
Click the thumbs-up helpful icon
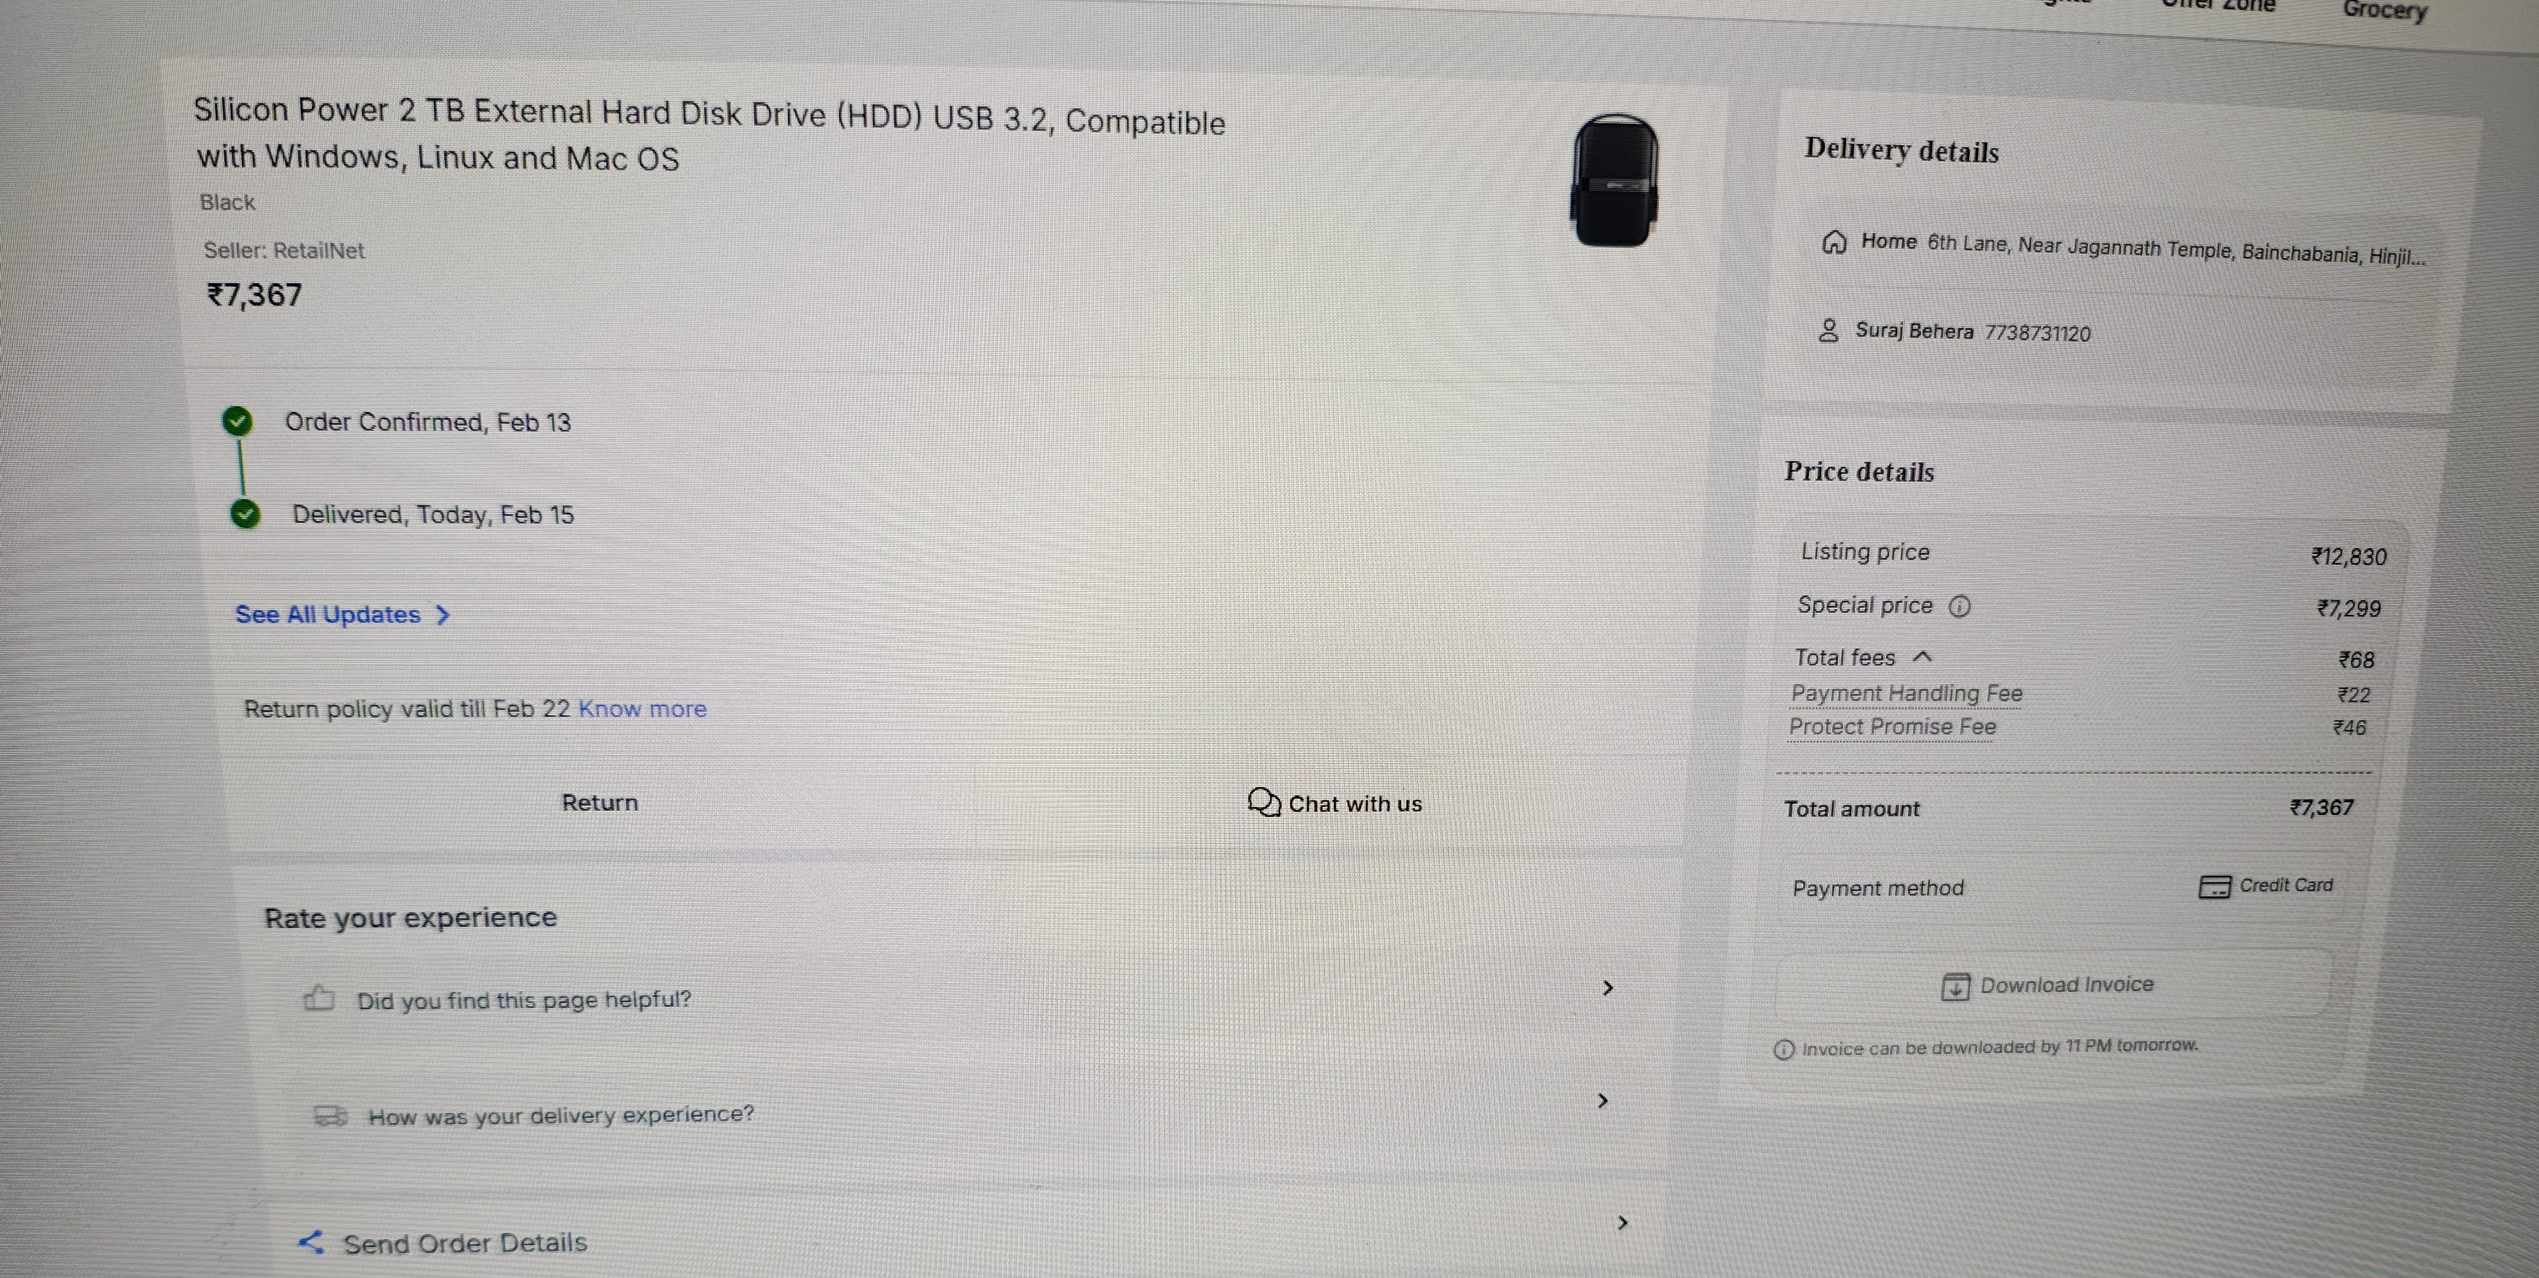[319, 999]
